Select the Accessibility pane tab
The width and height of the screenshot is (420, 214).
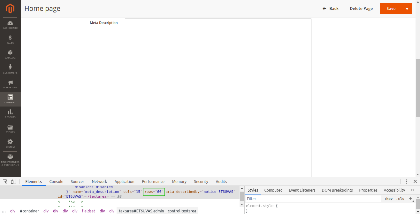(x=394, y=190)
